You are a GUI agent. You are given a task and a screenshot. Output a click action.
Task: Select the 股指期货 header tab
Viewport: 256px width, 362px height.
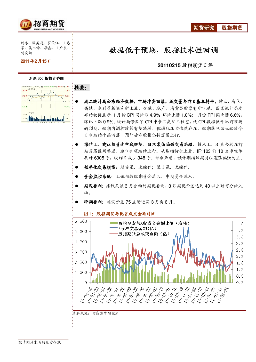tap(232, 28)
